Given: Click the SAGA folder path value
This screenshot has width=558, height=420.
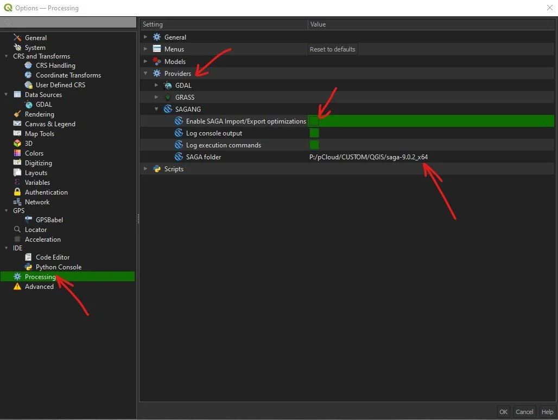Looking at the screenshot, I should pos(369,157).
